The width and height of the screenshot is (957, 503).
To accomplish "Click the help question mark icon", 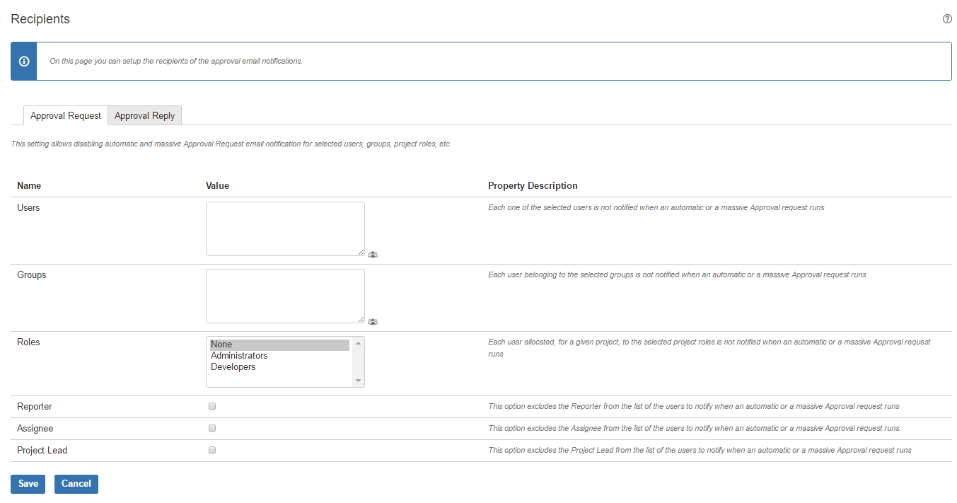I will coord(947,19).
